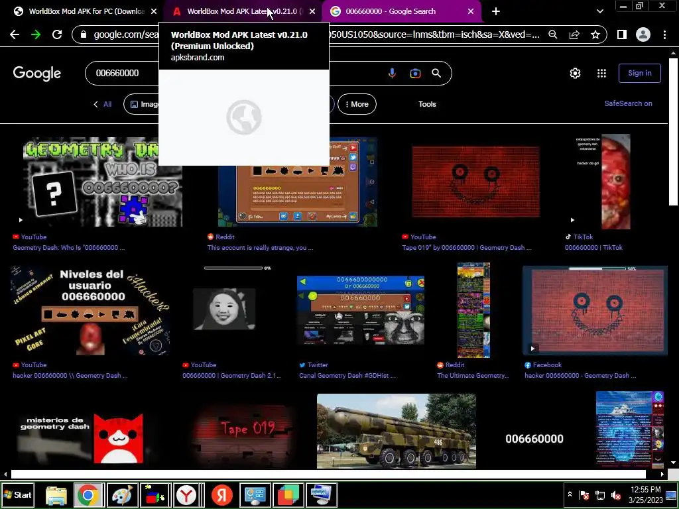Open File Explorer from taskbar
Image resolution: width=679 pixels, height=509 pixels.
(x=56, y=495)
